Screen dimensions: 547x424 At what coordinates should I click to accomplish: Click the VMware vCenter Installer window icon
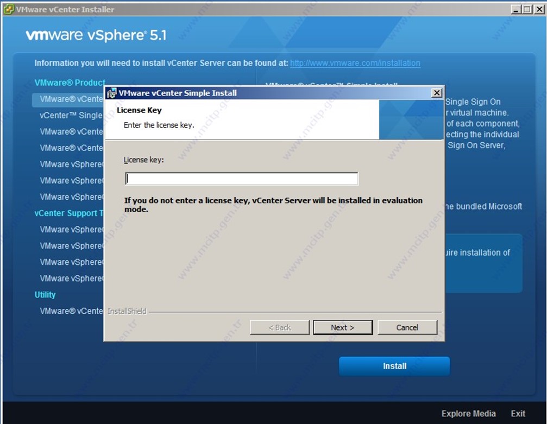point(9,9)
